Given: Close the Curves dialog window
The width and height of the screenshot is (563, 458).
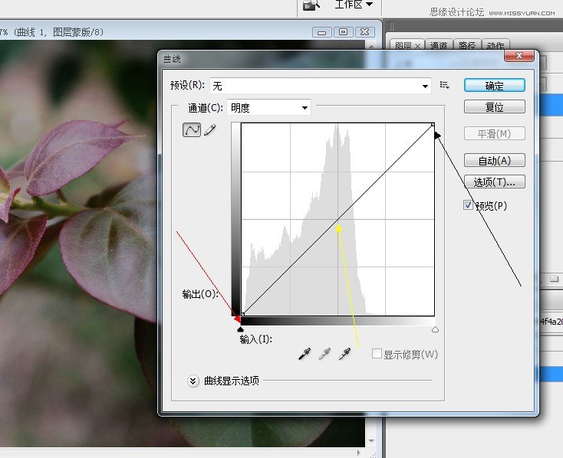Looking at the screenshot, I should click(519, 56).
